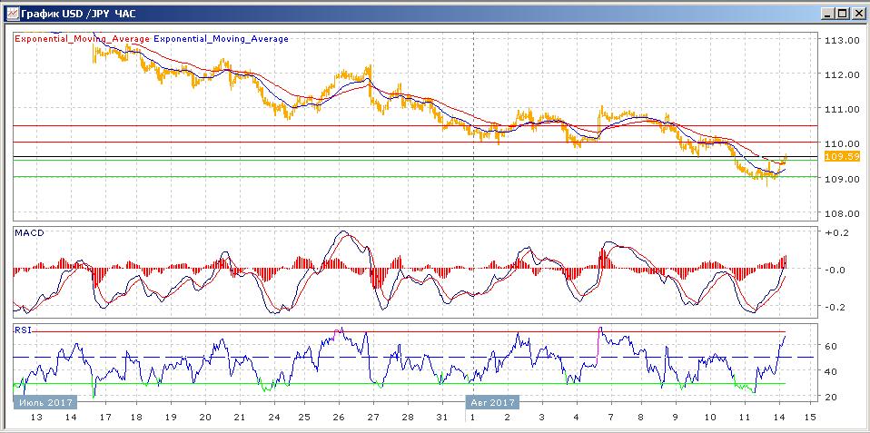Maximize the USD/JPY chart window
This screenshot has height=433, width=870.
pos(842,15)
